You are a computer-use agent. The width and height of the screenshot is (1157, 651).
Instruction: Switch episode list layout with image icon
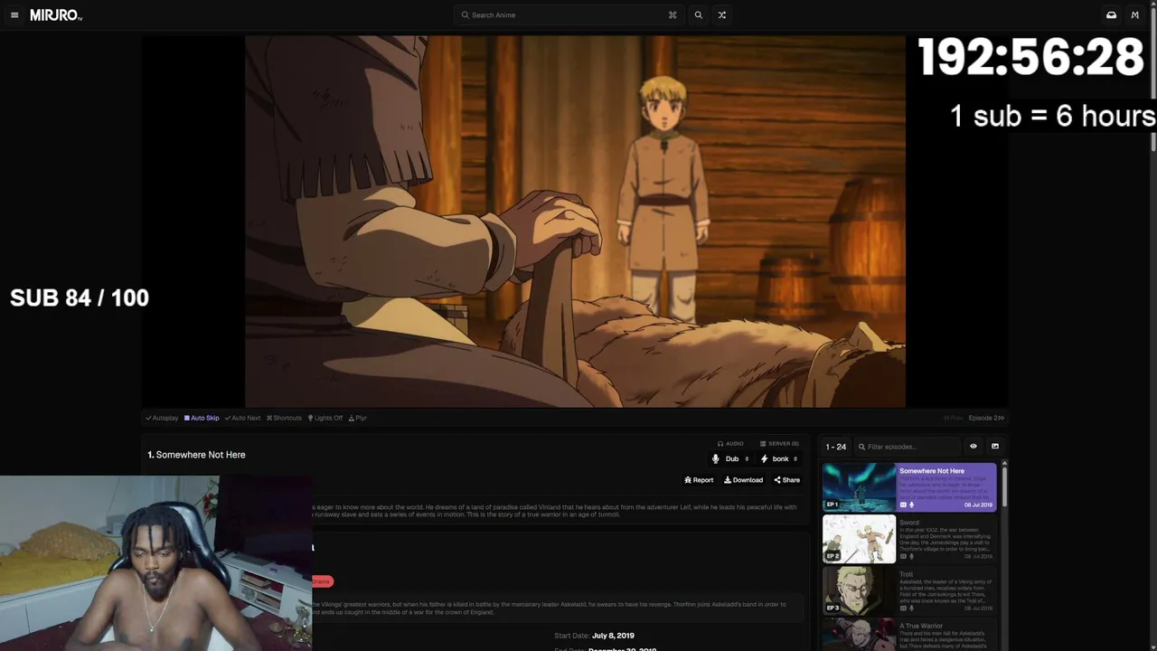click(995, 447)
